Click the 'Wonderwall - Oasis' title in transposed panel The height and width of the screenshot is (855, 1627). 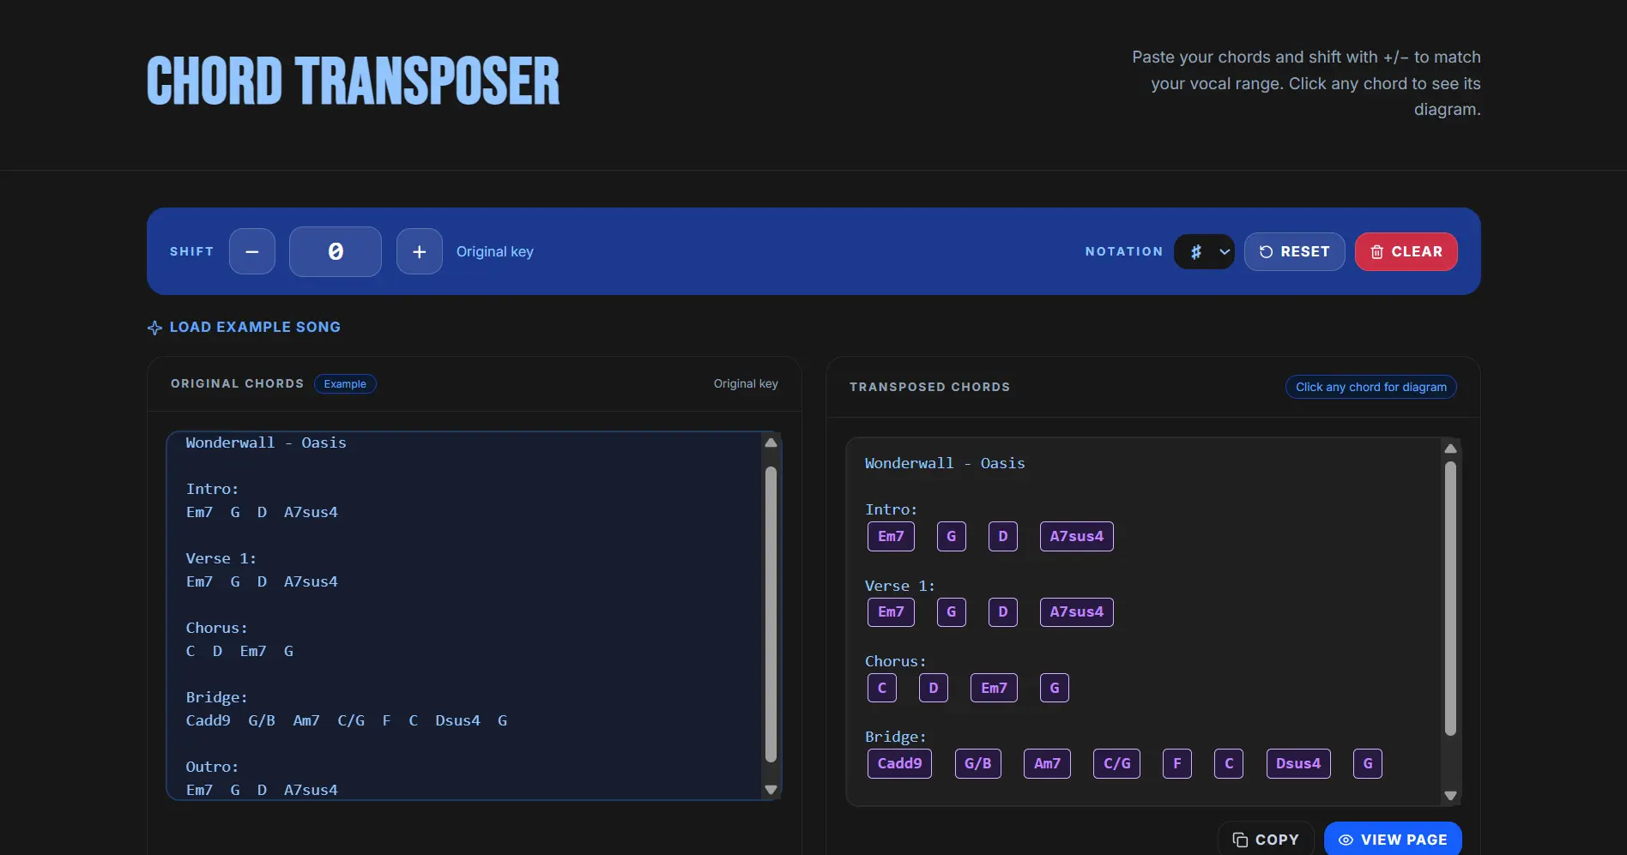point(945,463)
